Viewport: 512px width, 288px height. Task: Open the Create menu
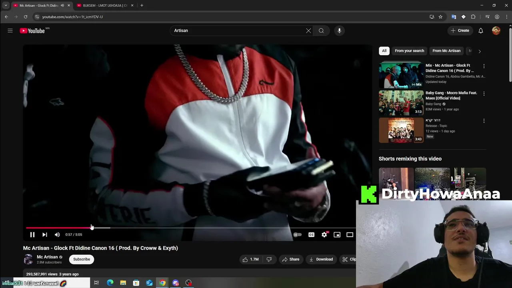(460, 30)
